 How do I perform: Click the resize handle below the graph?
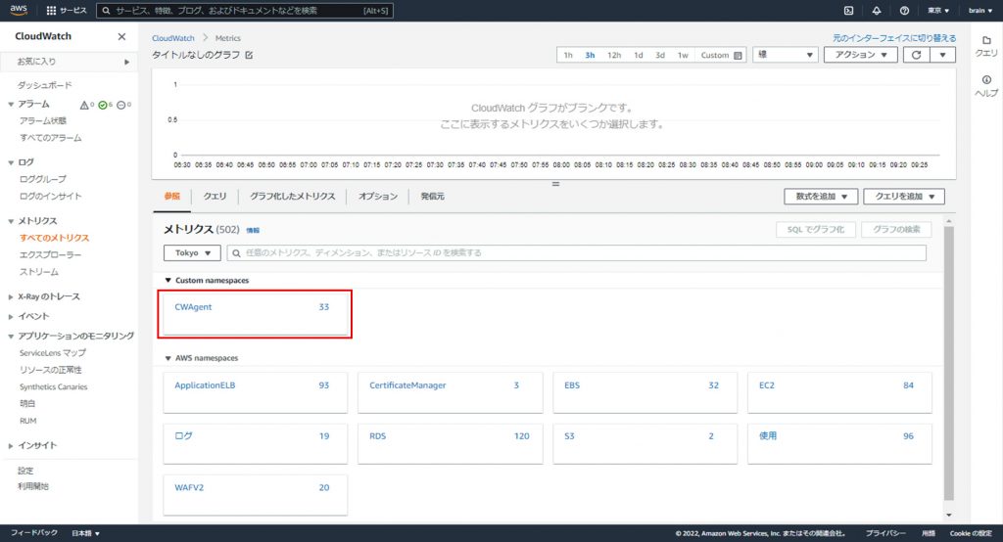(x=555, y=184)
